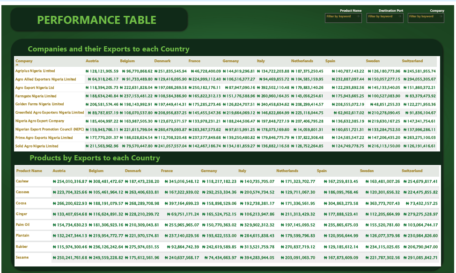Select the Sesame product row
Image resolution: width=456 pixels, height=273 pixels.
tap(22, 257)
